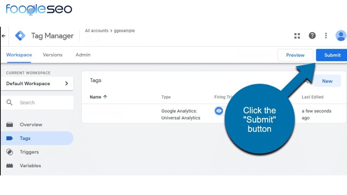Click the user account avatar
347x195 pixels.
point(341,35)
